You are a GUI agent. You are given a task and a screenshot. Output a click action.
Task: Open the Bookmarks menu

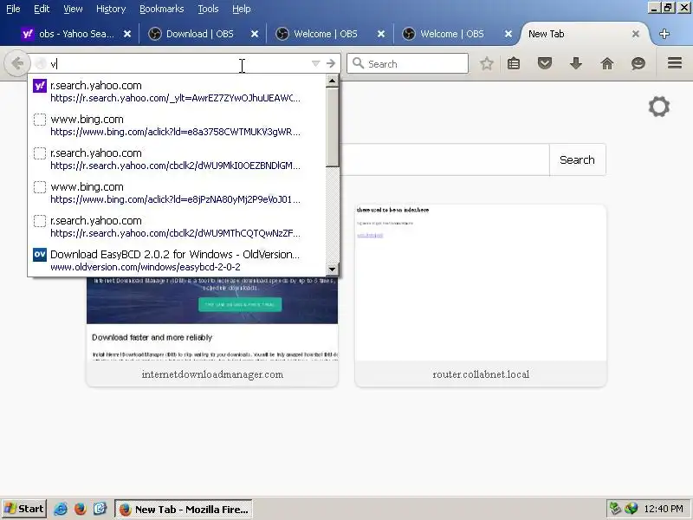click(162, 9)
